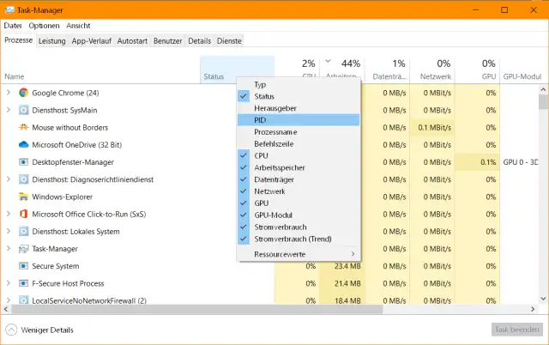549x345 pixels.
Task: Click the F-Secure Host Process icon
Action: 24,283
